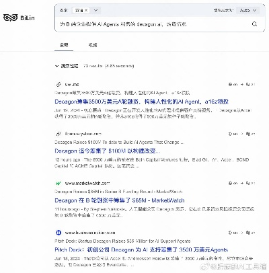269x273 pixels.
Task: Open the Auto mode dropdown
Action: pyautogui.click(x=247, y=10)
